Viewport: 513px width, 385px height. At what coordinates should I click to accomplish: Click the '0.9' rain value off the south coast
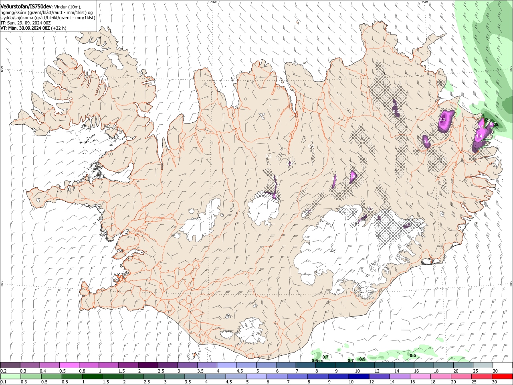pos(362,359)
